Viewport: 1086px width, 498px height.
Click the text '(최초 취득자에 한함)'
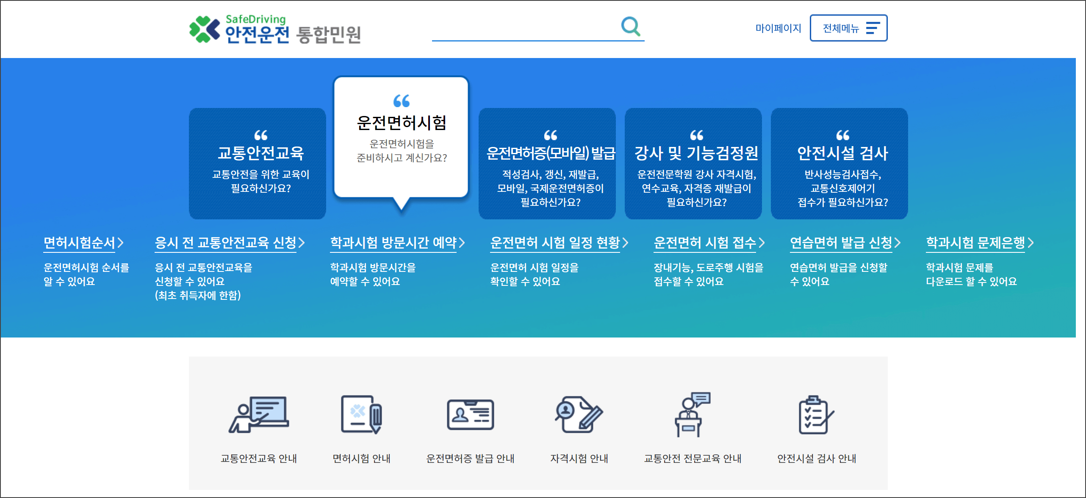198,295
